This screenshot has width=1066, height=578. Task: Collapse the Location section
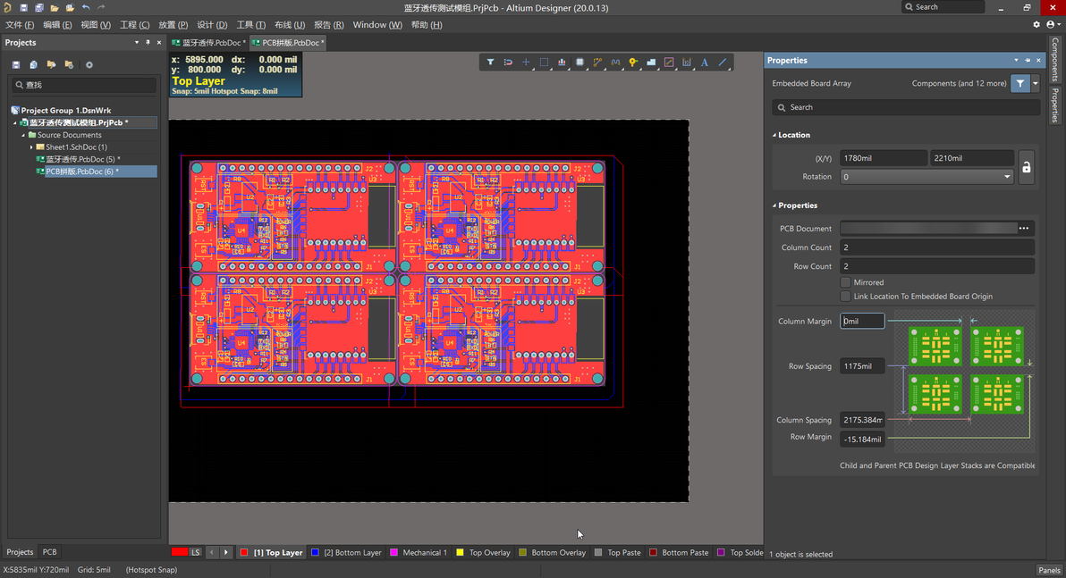(775, 135)
